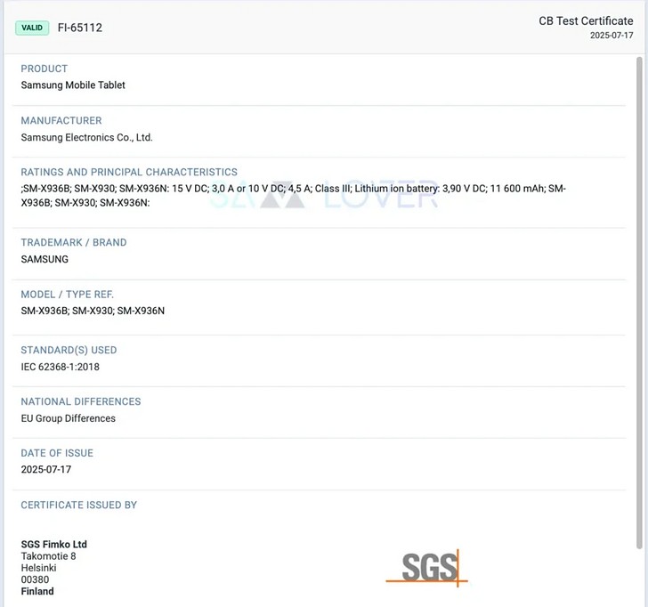Select the ratings text with 11 600 mAh
Image resolution: width=648 pixels, height=607 pixels.
293,196
